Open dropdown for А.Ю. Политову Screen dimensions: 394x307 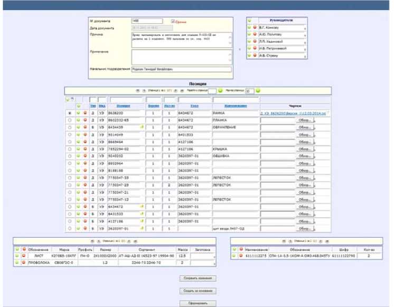[x=305, y=35]
